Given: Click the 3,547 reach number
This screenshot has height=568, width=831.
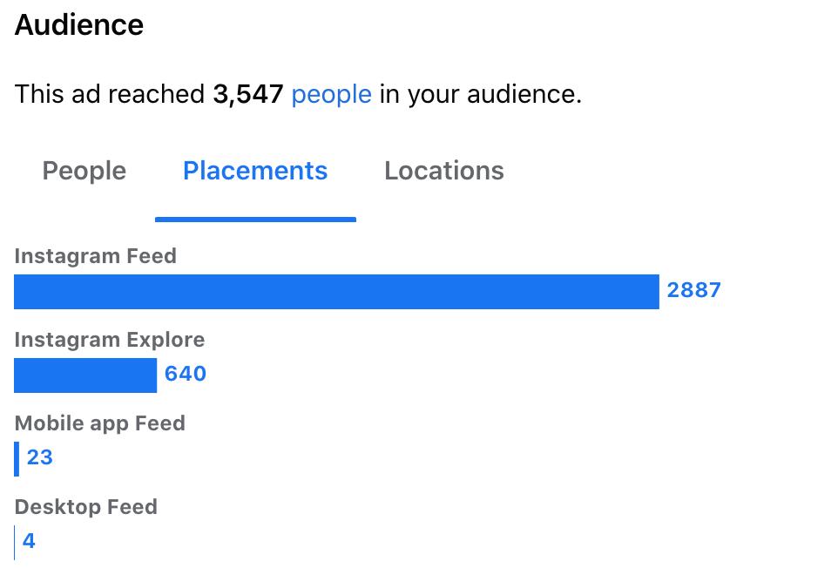Looking at the screenshot, I should [248, 95].
